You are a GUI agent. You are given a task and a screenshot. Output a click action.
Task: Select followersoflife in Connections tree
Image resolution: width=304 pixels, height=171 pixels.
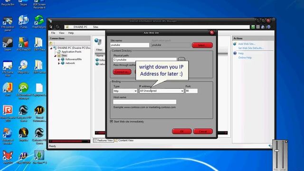[x=73, y=59]
